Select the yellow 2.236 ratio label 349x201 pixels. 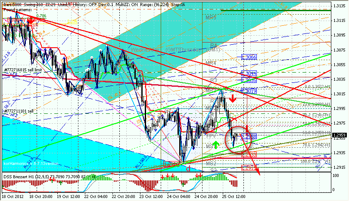click(72, 21)
